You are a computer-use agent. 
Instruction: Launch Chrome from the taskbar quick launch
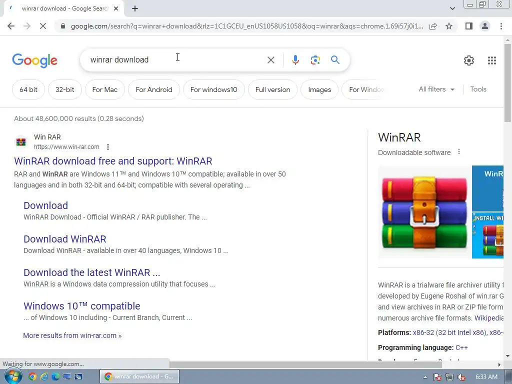[x=32, y=376]
